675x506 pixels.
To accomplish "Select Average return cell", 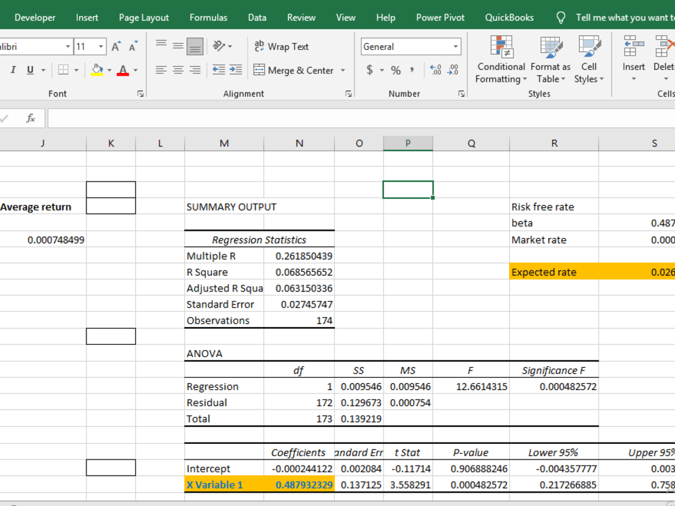I will click(x=43, y=206).
